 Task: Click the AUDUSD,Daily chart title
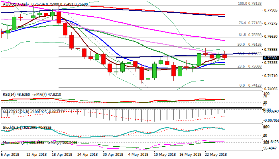(x=15, y=3)
